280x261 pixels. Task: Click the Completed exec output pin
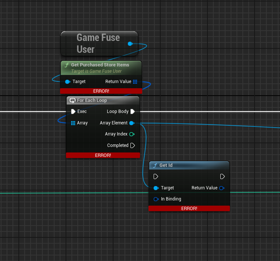[133, 145]
